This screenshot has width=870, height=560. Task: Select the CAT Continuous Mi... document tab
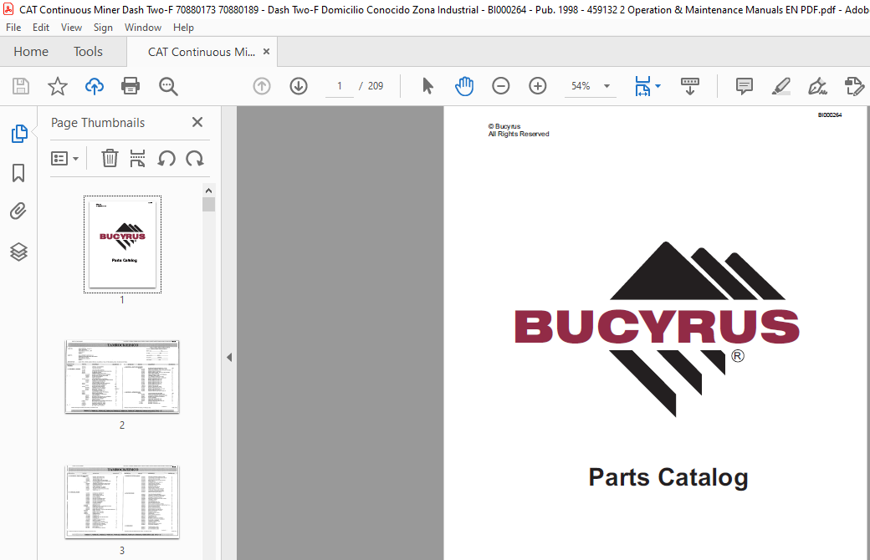(202, 52)
